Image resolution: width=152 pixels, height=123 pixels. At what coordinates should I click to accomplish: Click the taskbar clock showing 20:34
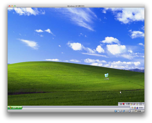[141, 108]
